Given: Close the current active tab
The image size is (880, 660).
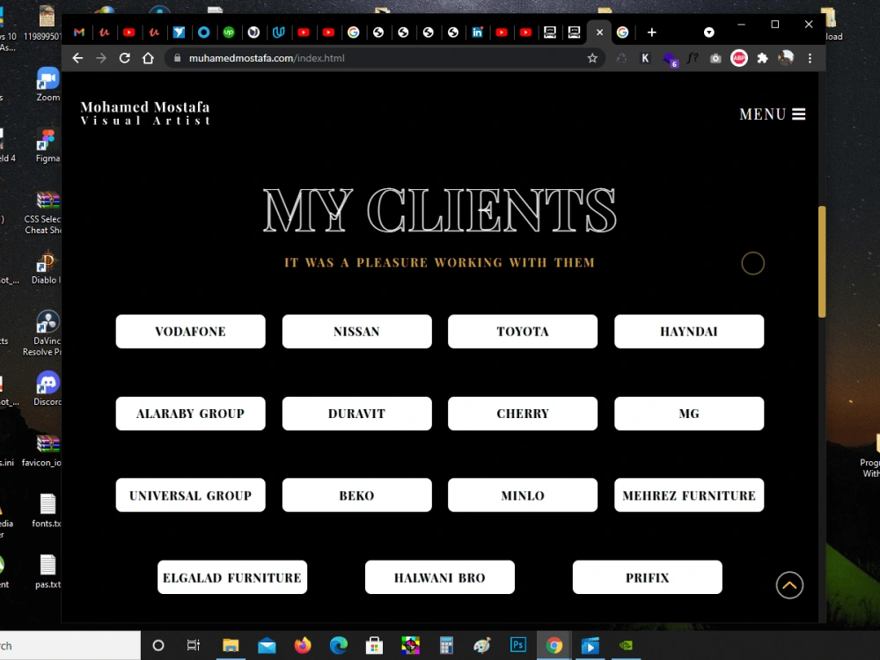Looking at the screenshot, I should click(x=599, y=33).
